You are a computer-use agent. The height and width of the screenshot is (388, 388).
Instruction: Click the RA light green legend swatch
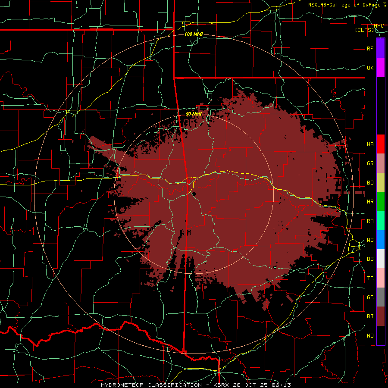click(381, 221)
